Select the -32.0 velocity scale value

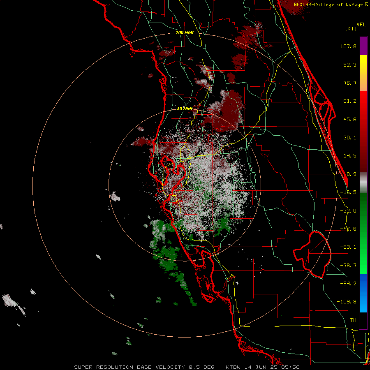pos(348,211)
